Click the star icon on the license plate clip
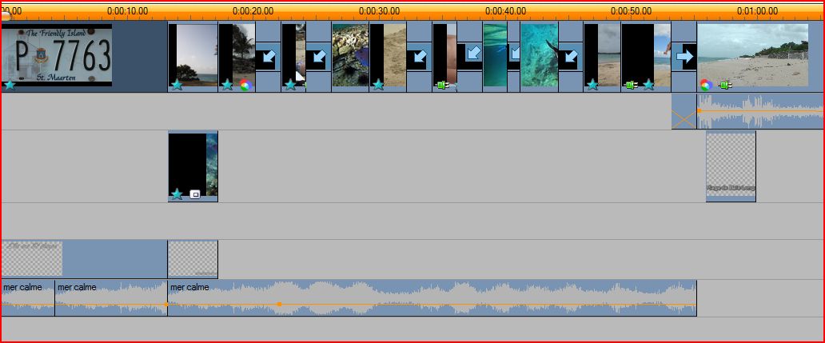825x343 pixels. pyautogui.click(x=10, y=85)
